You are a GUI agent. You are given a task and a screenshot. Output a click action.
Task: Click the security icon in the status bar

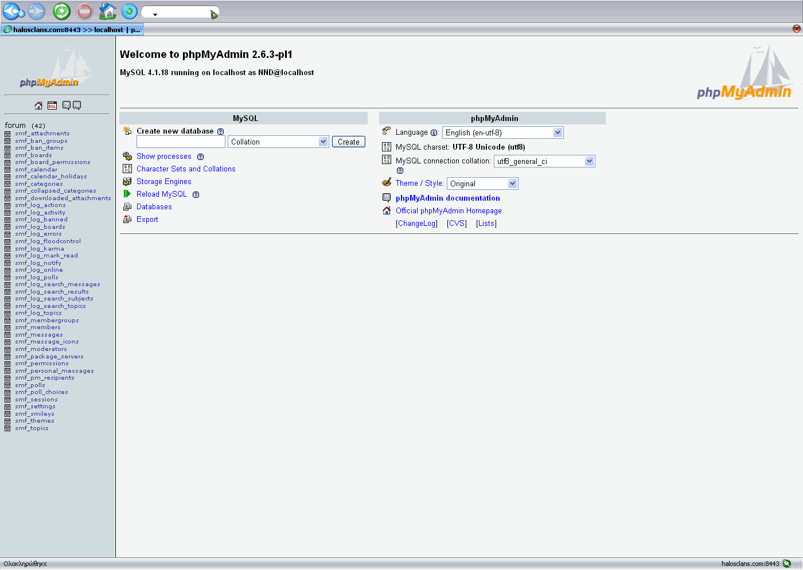tap(787, 564)
